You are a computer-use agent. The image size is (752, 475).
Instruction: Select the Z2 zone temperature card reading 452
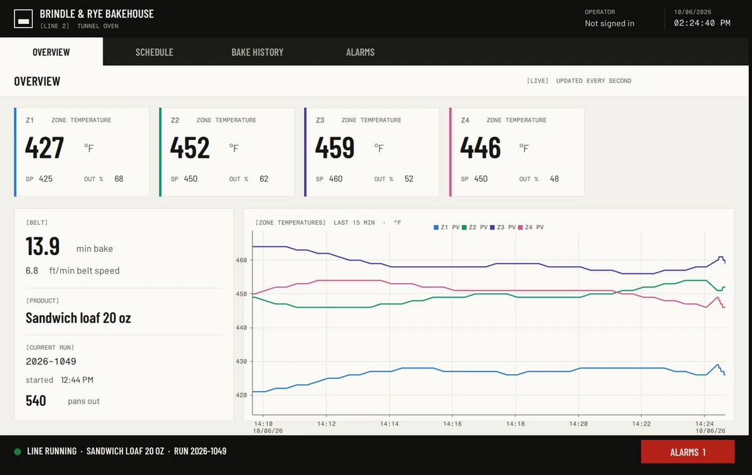click(227, 152)
